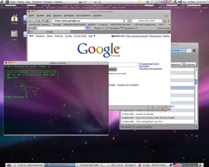Open the Инструменты menu in Firefox
The height and width of the screenshot is (167, 209).
tap(84, 15)
